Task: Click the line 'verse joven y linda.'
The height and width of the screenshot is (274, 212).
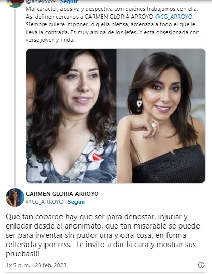Action: pos(50,40)
